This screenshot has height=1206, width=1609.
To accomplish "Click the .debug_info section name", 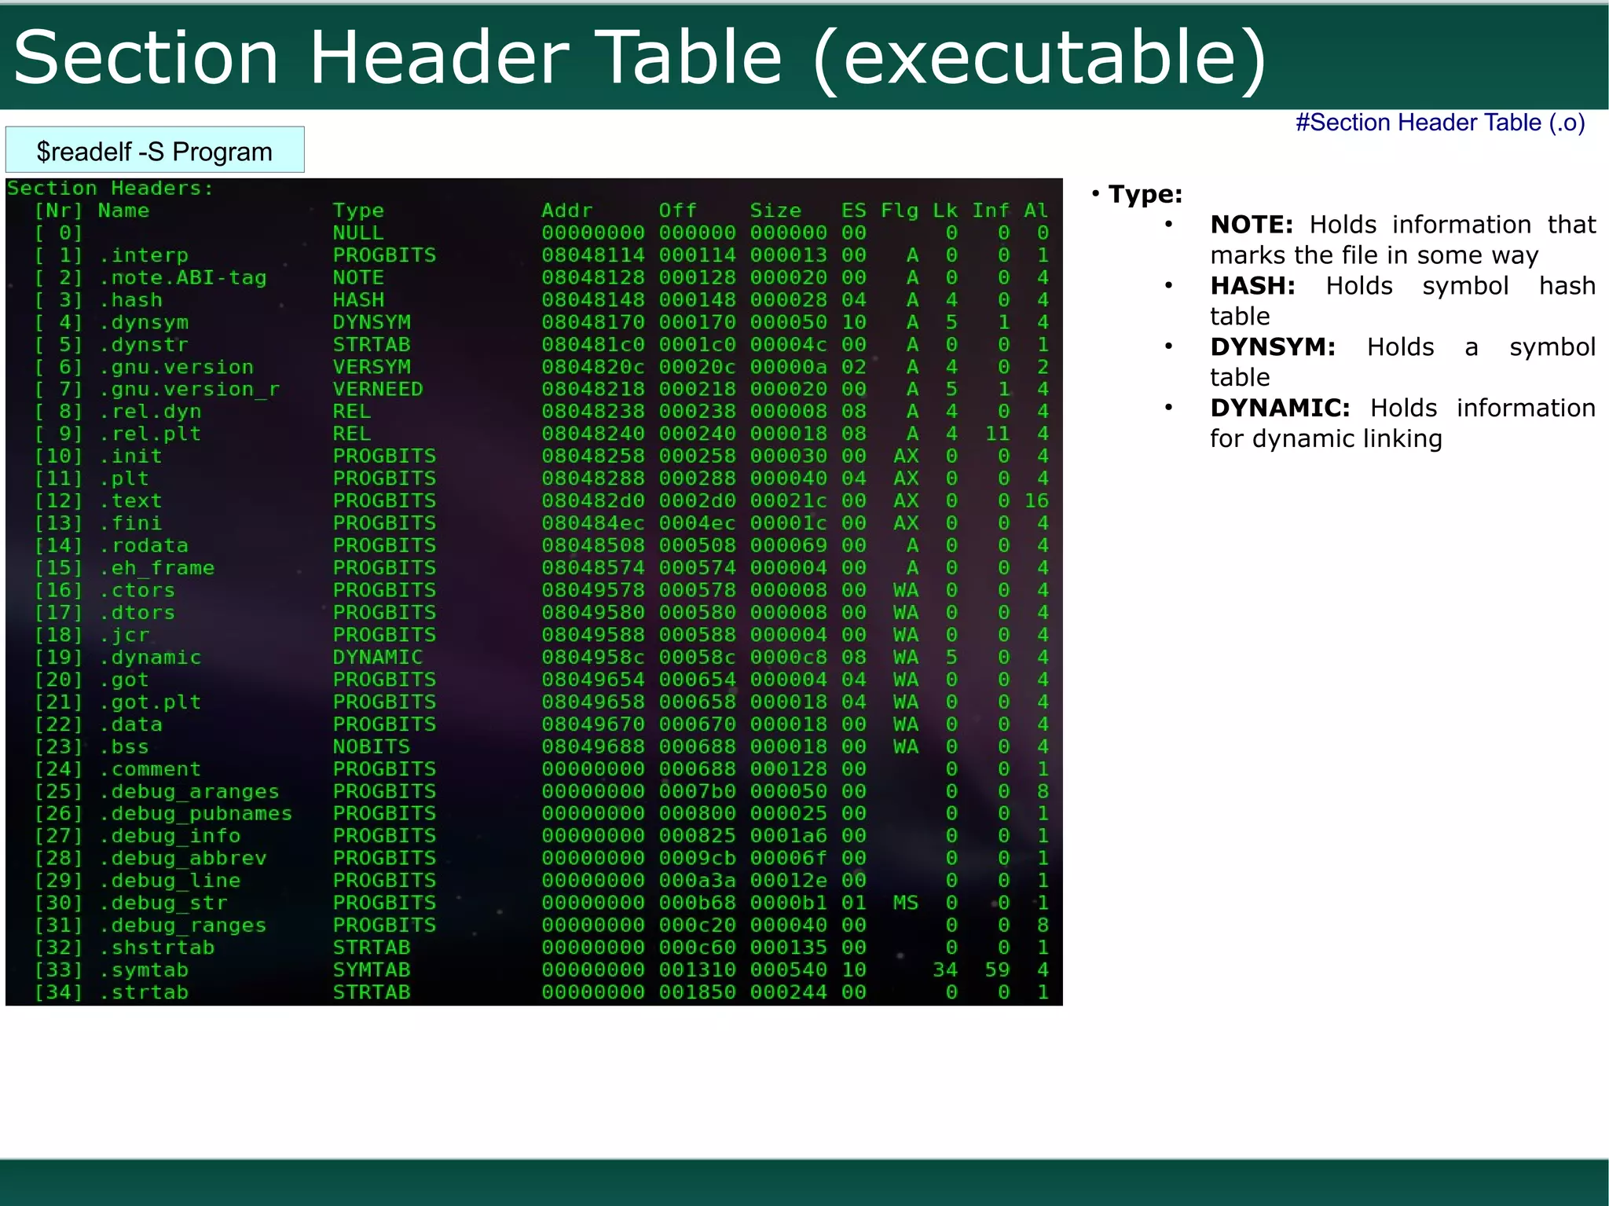I will click(x=170, y=836).
